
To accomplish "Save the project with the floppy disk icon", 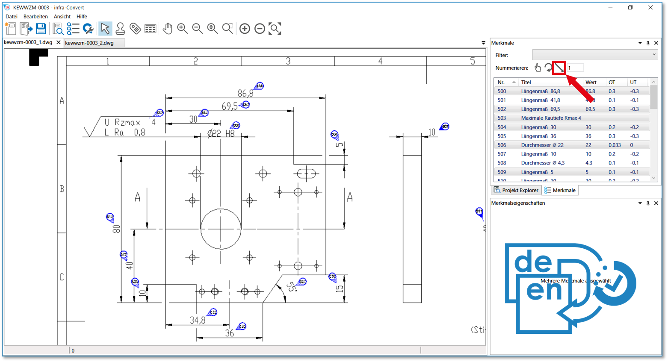I will click(41, 29).
